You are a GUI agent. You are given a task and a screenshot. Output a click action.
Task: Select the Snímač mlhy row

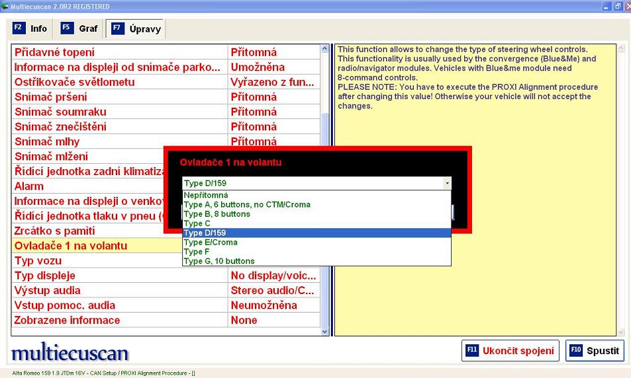166,141
